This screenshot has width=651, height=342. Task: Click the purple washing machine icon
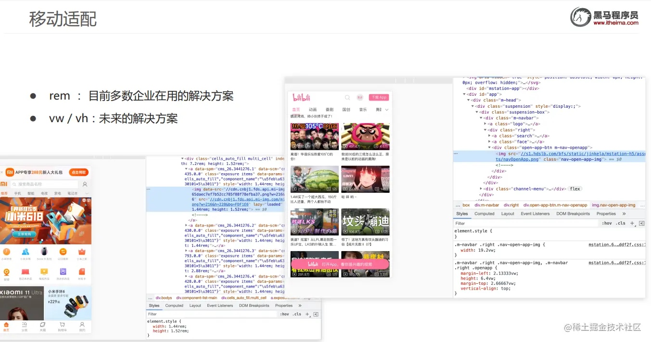point(63,272)
